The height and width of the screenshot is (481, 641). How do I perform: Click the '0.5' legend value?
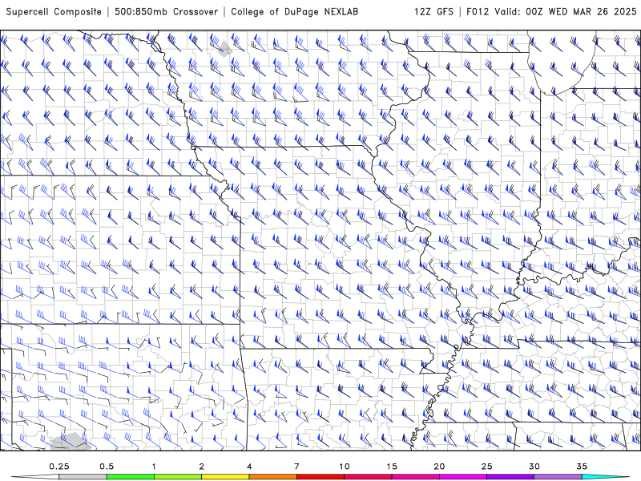107,467
